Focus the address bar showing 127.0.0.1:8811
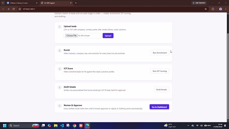The height and width of the screenshot is (129, 229). coord(112,9)
